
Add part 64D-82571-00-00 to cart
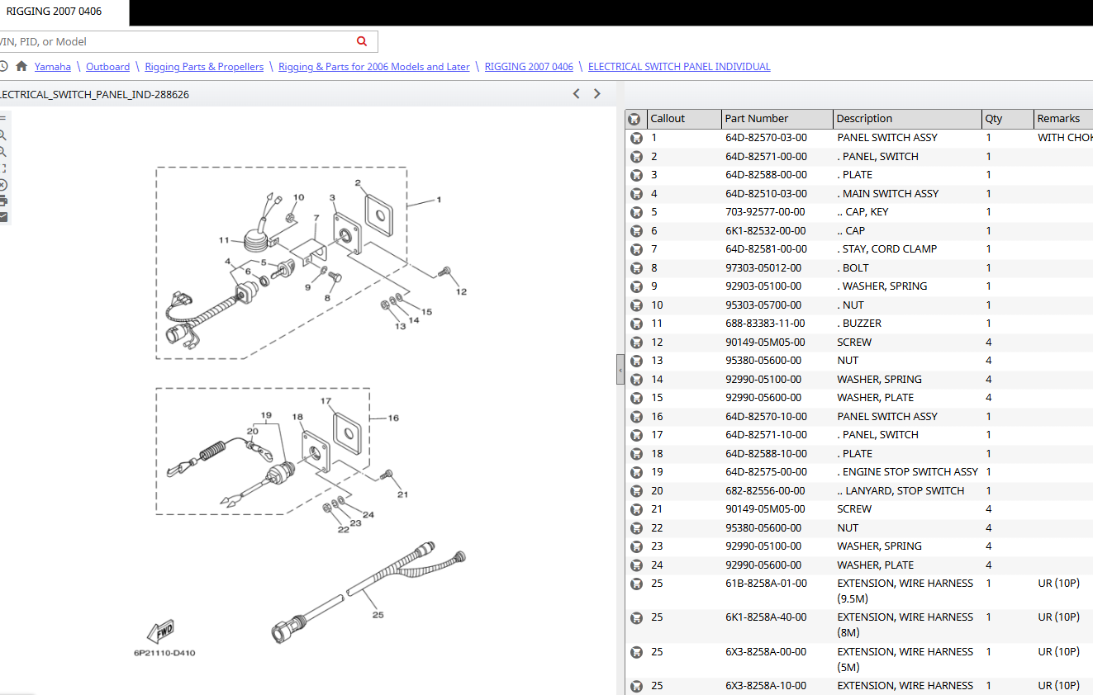636,157
